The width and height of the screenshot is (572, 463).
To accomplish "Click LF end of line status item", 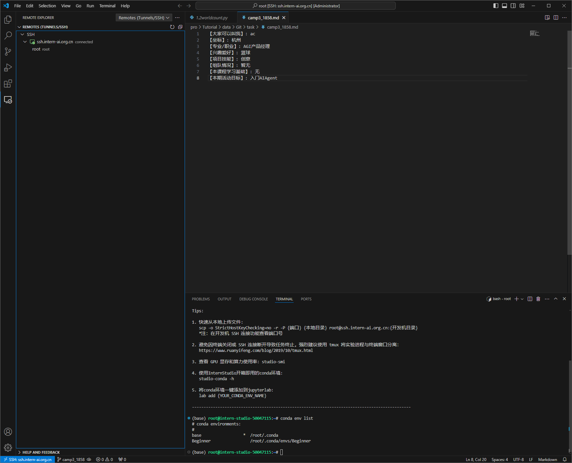I will (531, 459).
